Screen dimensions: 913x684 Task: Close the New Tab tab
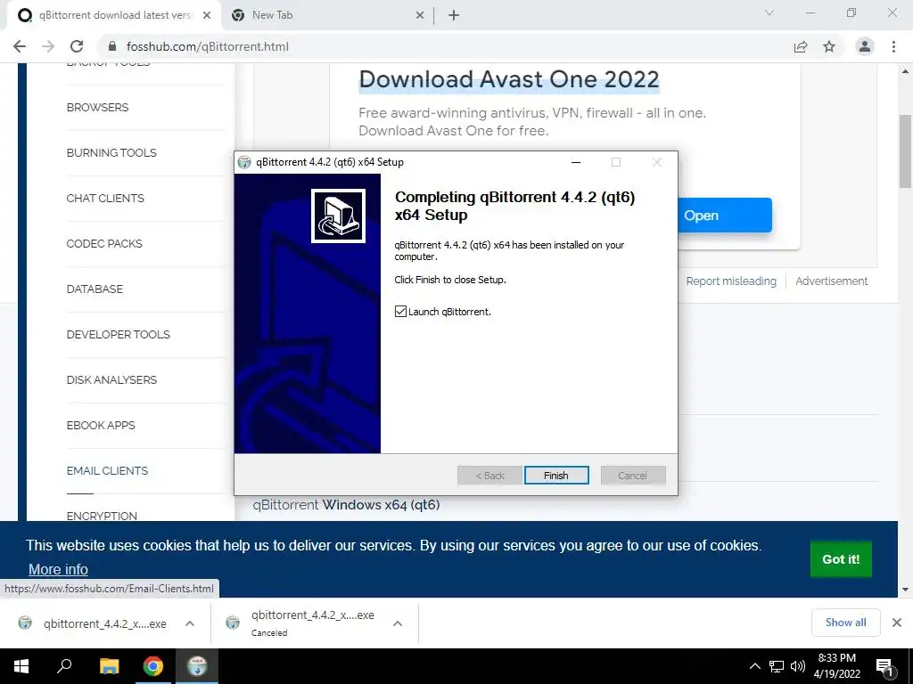tap(420, 16)
